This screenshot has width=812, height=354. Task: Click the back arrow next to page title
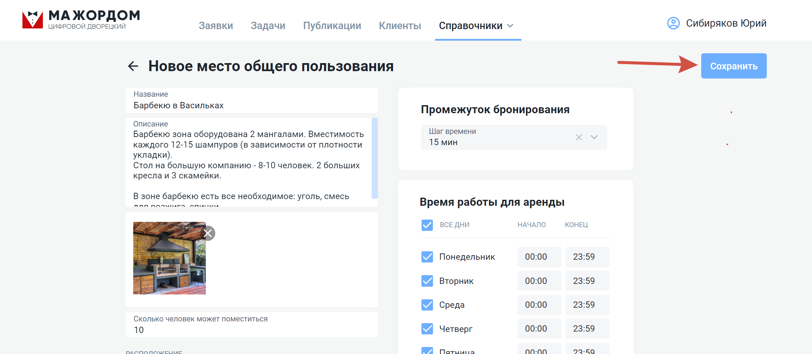[133, 66]
